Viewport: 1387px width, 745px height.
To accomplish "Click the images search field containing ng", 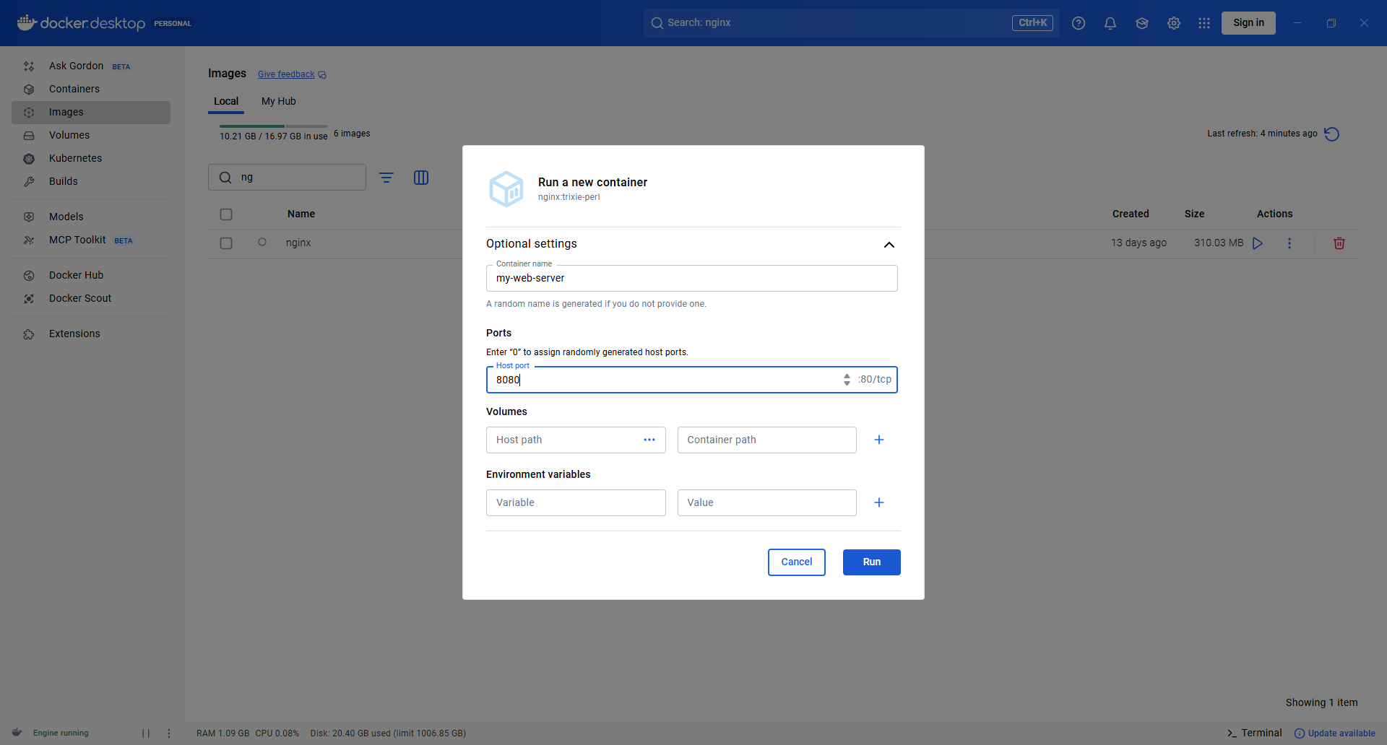I will tap(287, 177).
